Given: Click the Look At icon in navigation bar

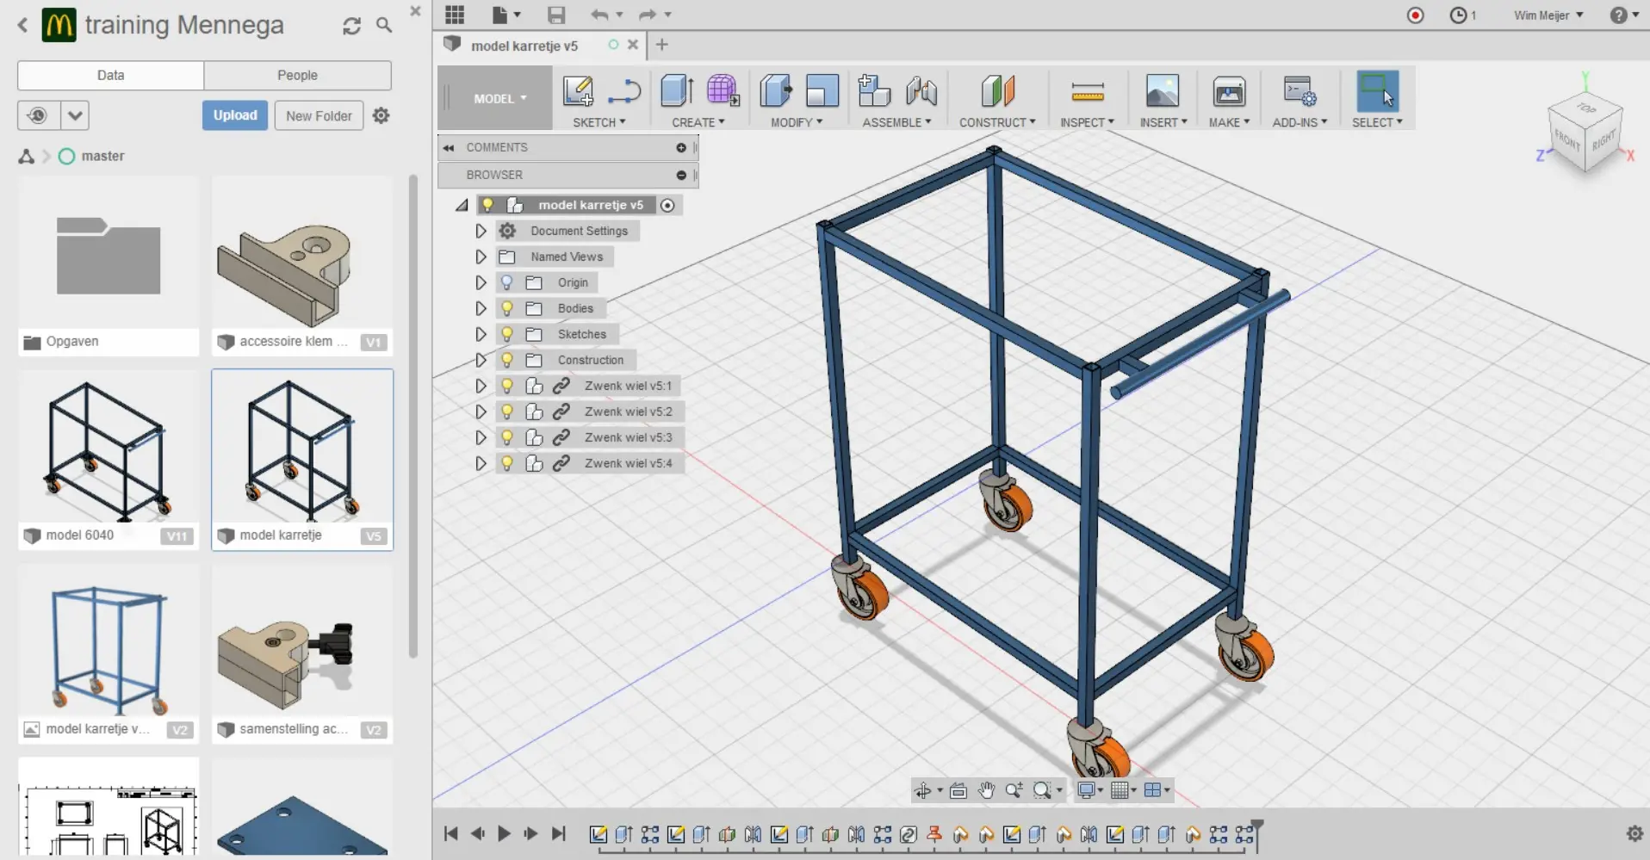Looking at the screenshot, I should 958,790.
